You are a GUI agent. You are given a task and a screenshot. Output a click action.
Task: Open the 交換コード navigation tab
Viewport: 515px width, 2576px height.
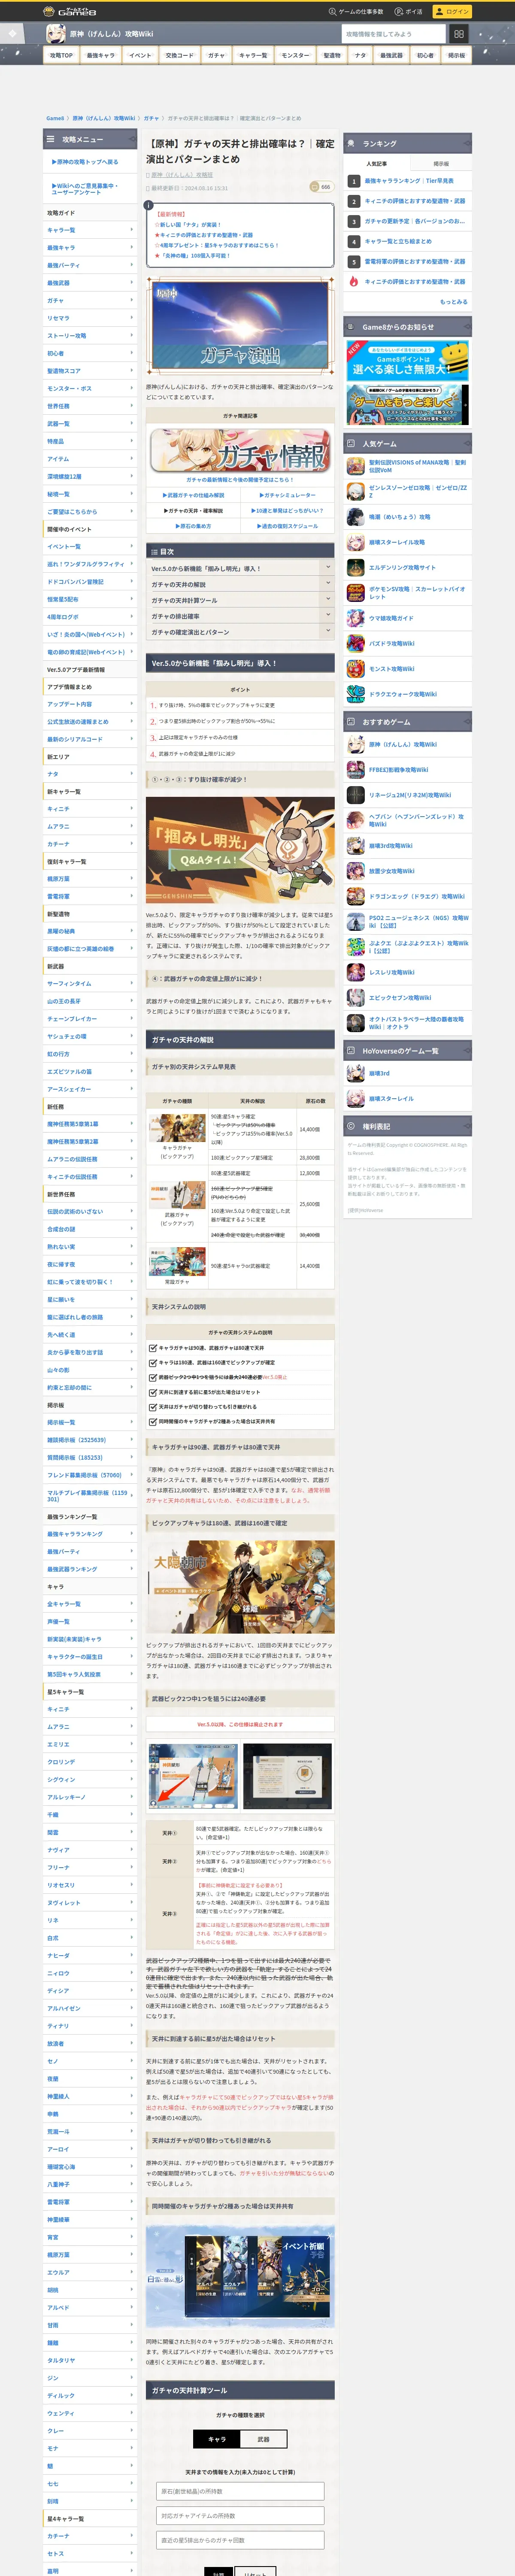[x=180, y=56]
